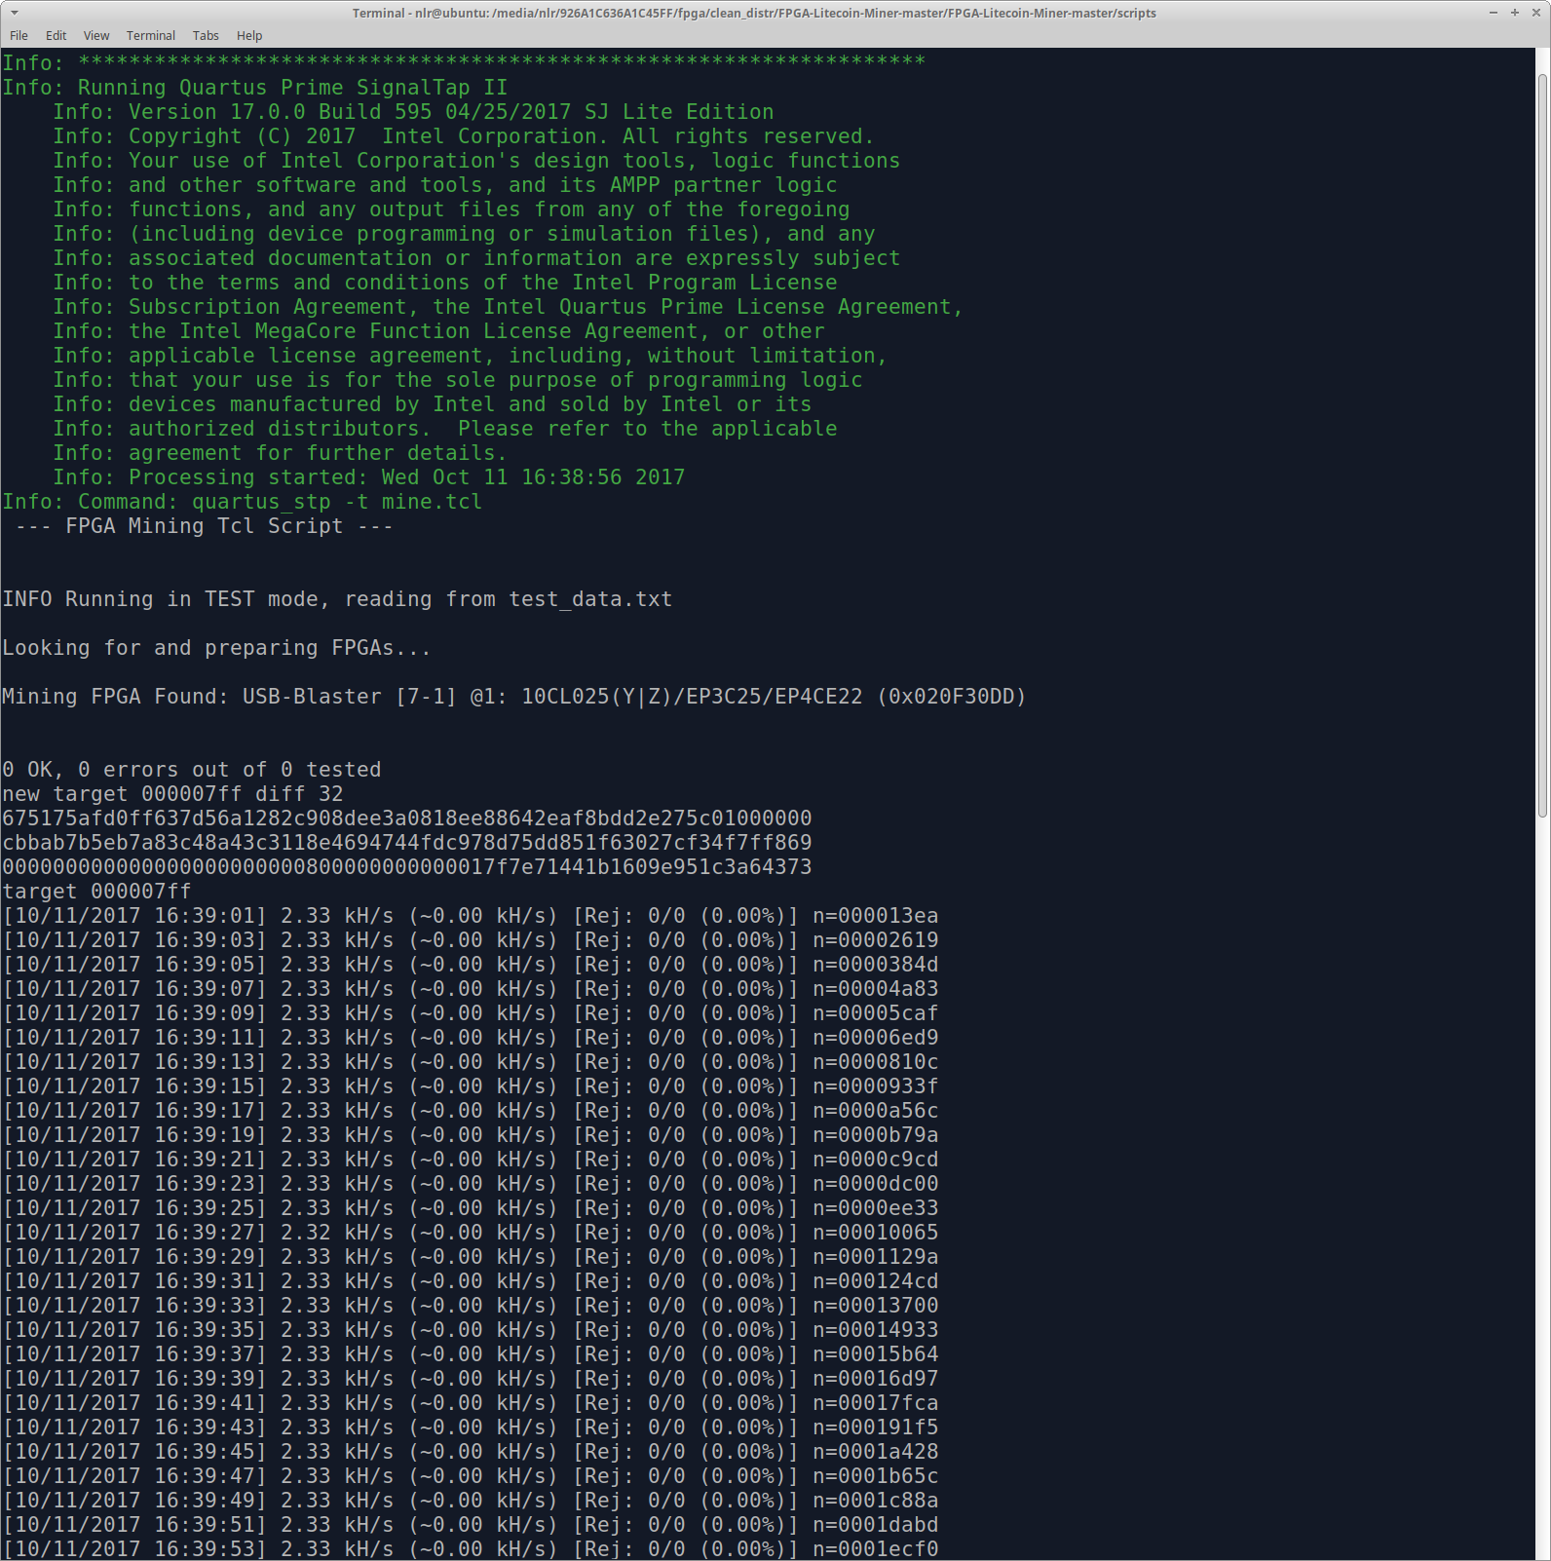Viewport: 1551px width, 1561px height.
Task: Click log line with n=0001c88a
Action: tap(471, 1501)
